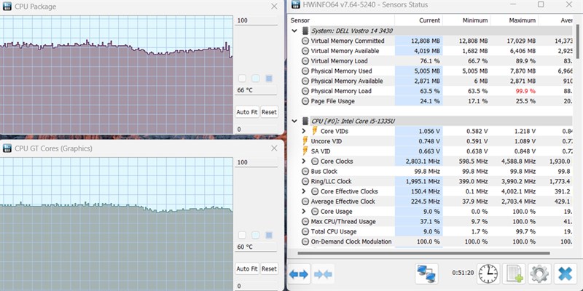Click the Ring/LLC Clock sensor icon
The width and height of the screenshot is (583, 291).
[305, 181]
